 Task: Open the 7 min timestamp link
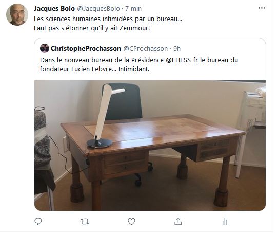[x=133, y=9]
